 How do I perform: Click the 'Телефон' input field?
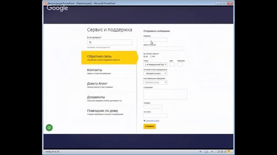(x=153, y=106)
